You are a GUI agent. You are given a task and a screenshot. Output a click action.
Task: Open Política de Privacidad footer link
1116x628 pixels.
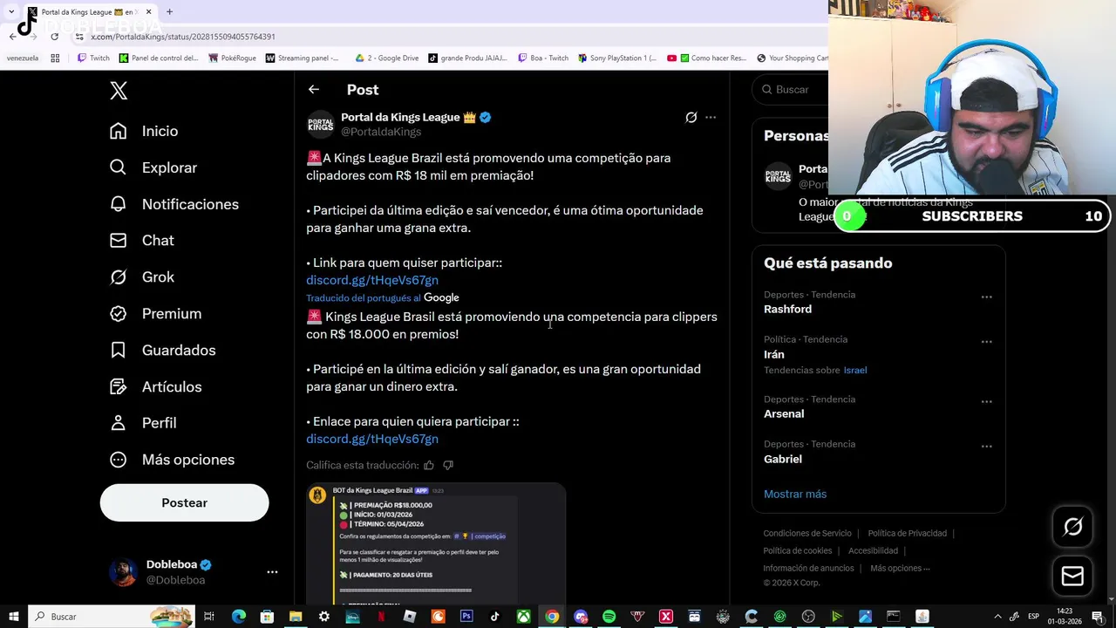907,533
